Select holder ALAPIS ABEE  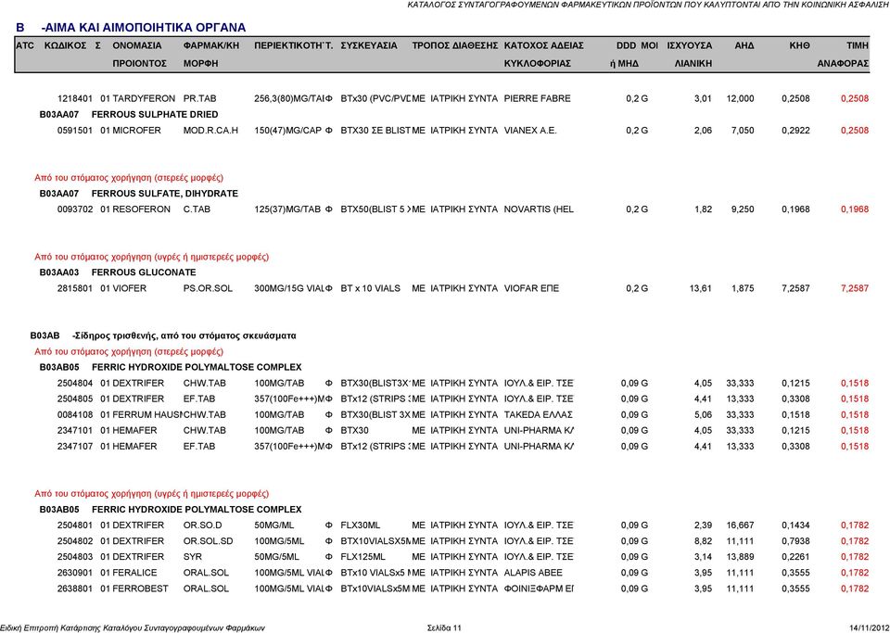[533, 573]
